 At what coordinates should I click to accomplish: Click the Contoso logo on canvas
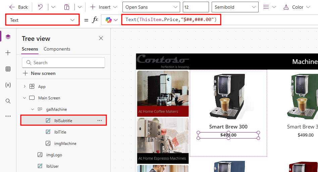[x=163, y=61]
